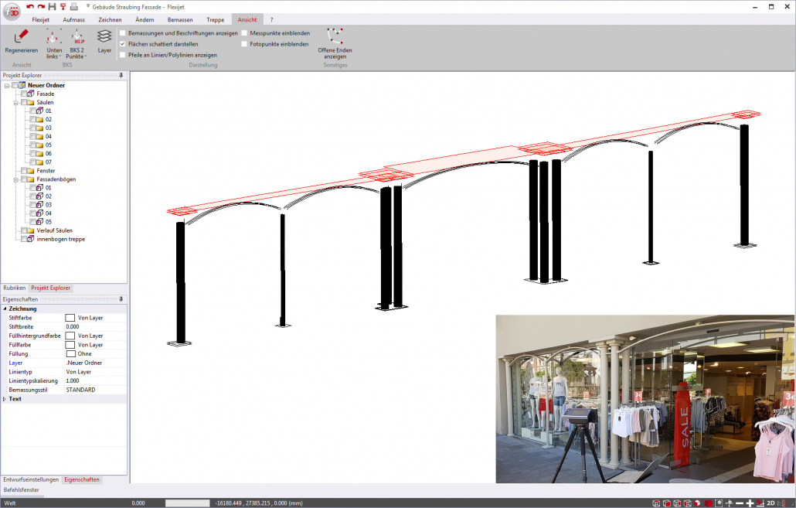Enable Messpunkte einblenden checkbox
The image size is (796, 508).
click(244, 33)
